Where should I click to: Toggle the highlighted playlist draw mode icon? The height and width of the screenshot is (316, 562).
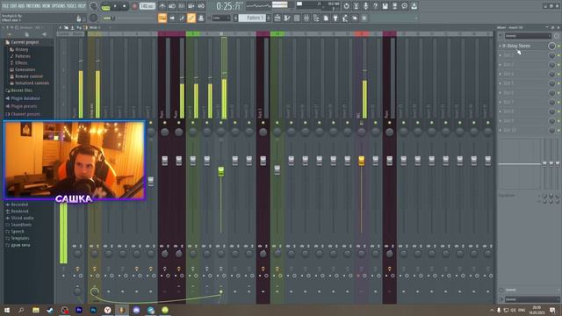(162, 18)
